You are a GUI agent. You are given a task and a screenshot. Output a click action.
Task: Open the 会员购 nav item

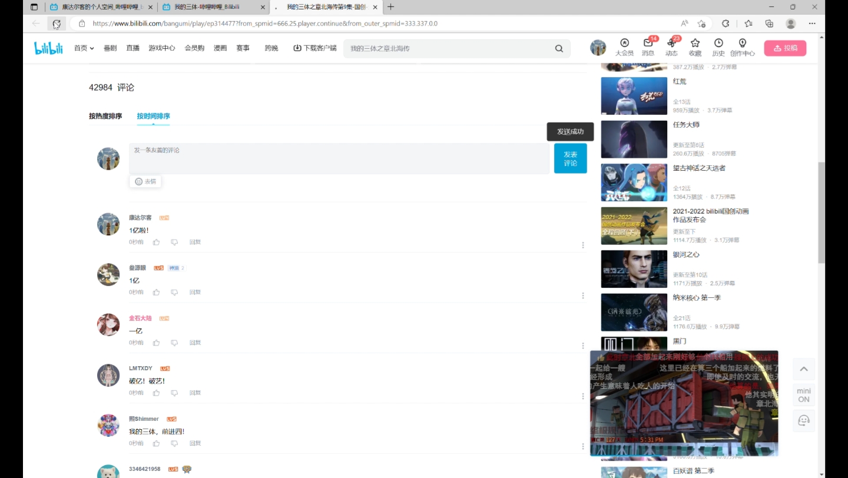point(194,48)
